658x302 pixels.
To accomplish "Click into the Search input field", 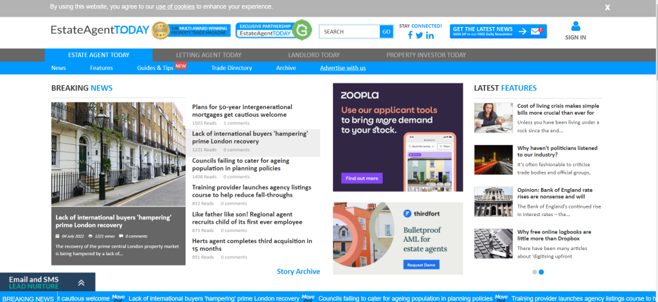I will (x=350, y=31).
